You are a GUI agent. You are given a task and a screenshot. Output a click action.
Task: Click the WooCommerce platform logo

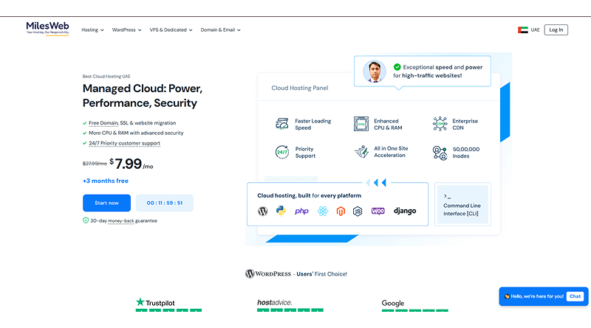[x=378, y=211]
